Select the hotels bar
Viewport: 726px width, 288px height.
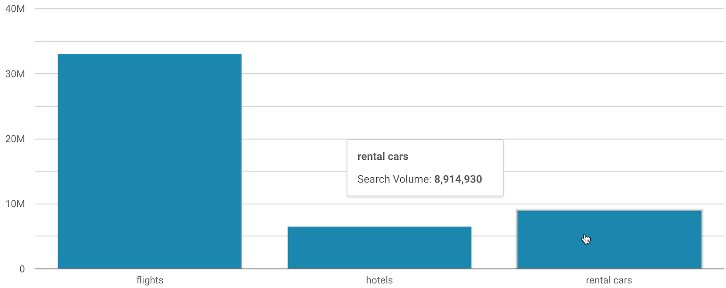[379, 247]
